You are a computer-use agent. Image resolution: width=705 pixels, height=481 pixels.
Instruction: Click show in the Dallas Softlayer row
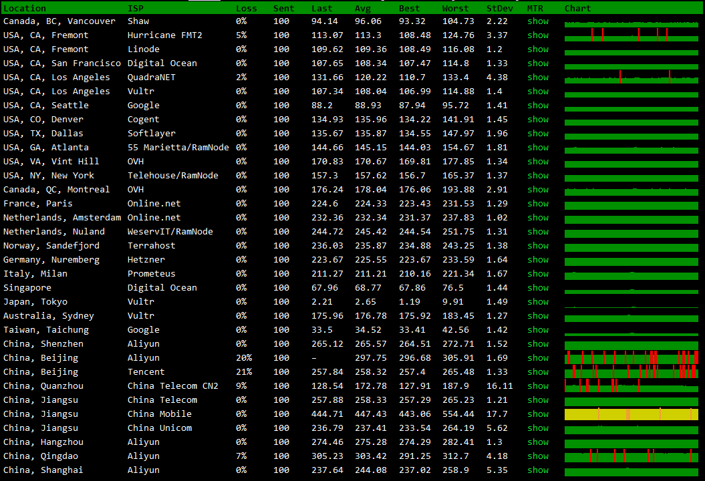538,134
